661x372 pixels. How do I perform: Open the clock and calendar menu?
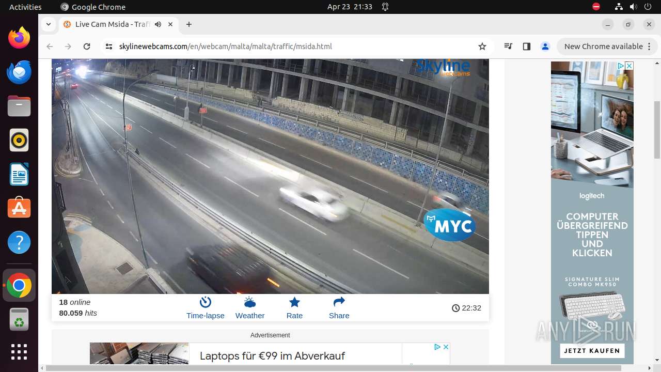tap(350, 7)
